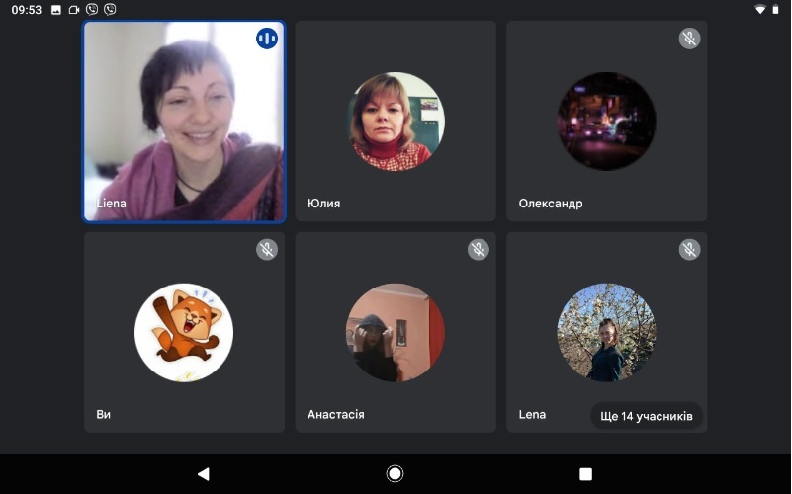792x494 pixels.
Task: Tap the 'Юлия' name label
Action: [323, 204]
